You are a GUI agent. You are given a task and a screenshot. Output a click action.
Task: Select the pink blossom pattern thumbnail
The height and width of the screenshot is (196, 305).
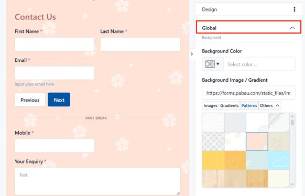[257, 141]
